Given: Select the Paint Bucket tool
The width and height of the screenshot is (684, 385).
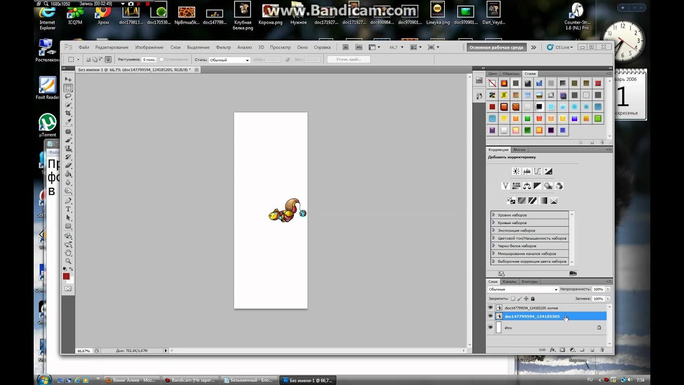Looking at the screenshot, I should (68, 175).
